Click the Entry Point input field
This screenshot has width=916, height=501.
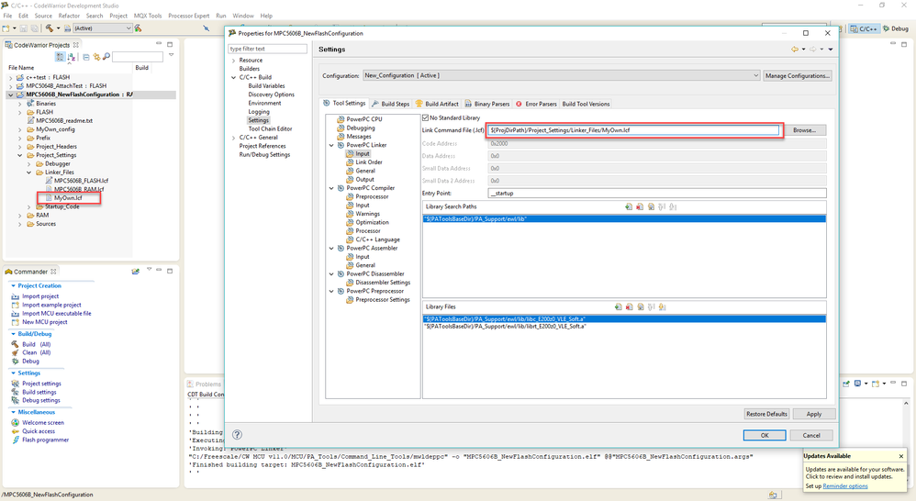pos(656,194)
